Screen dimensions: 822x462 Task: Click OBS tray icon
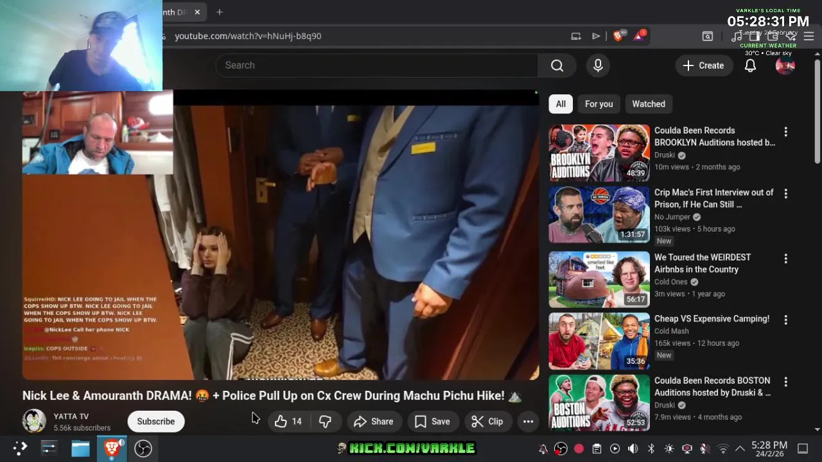click(x=561, y=449)
